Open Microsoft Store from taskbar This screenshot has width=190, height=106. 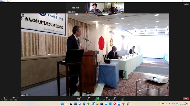pyautogui.click(x=102, y=104)
